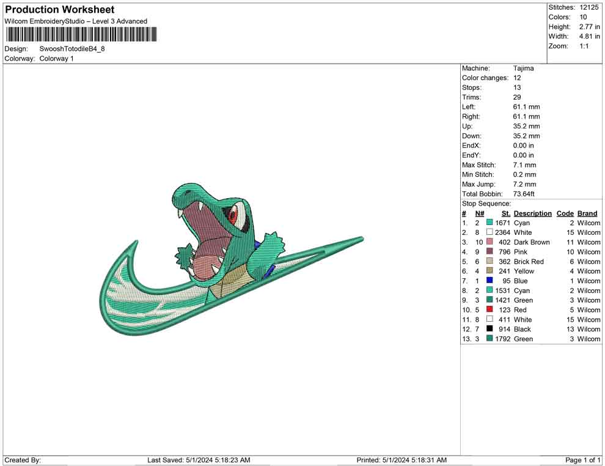Click the Zoom value '1:1'
The height and width of the screenshot is (466, 605).
[x=584, y=46]
